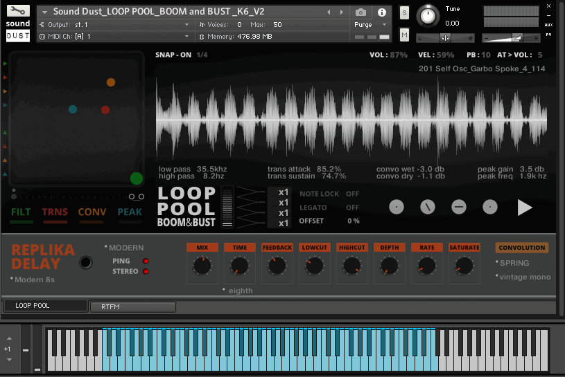This screenshot has width=565, height=377.
Task: Mute the instrument with M button
Action: coord(404,35)
